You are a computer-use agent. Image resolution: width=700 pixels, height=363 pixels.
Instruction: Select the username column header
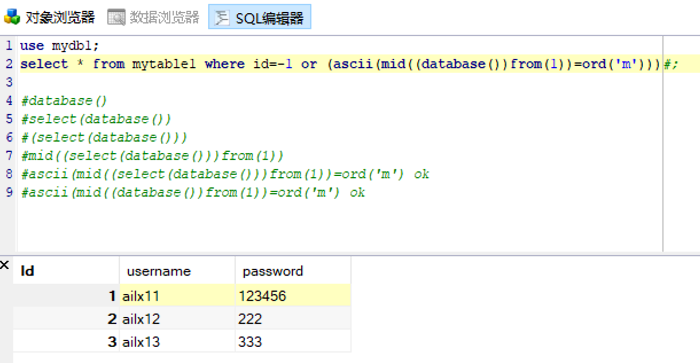click(x=157, y=270)
